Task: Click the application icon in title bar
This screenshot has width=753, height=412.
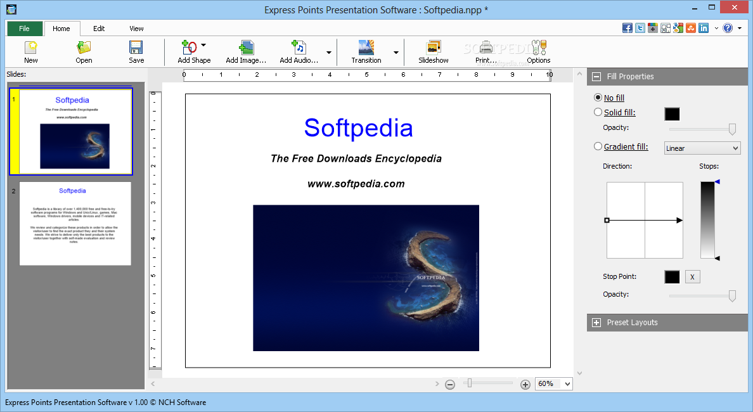Action: coord(11,9)
